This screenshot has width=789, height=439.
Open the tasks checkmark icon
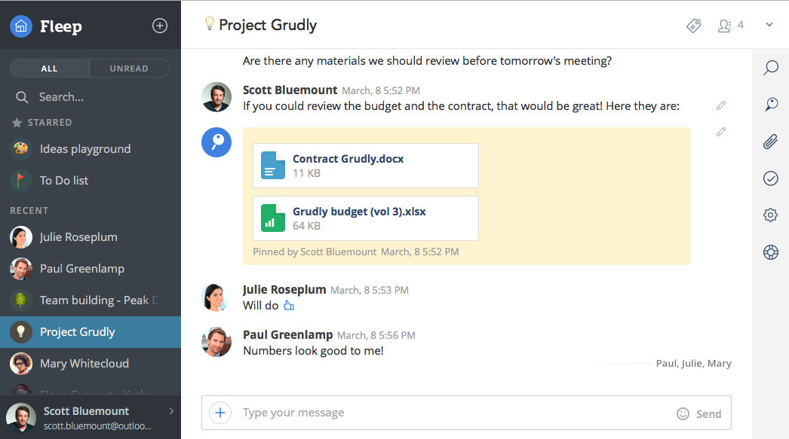[770, 178]
